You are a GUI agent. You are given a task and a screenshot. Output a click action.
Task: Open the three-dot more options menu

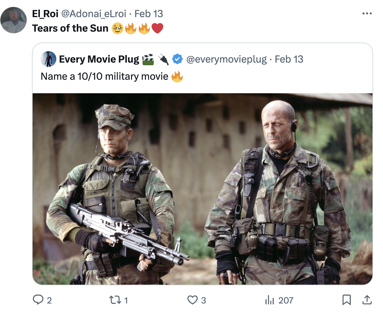coord(367,14)
